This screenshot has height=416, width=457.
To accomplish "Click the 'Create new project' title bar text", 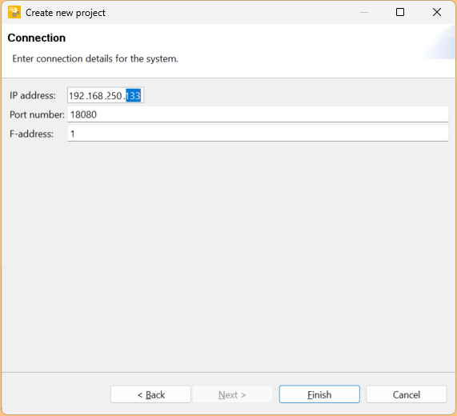I will tap(66, 13).
